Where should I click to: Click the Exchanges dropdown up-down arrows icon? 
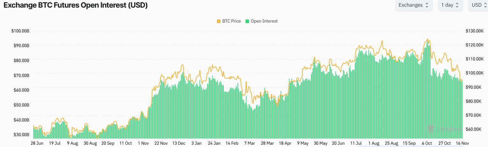pyautogui.click(x=427, y=5)
